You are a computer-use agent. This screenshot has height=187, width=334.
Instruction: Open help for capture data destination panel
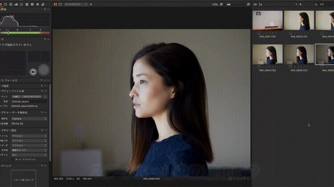(42, 112)
